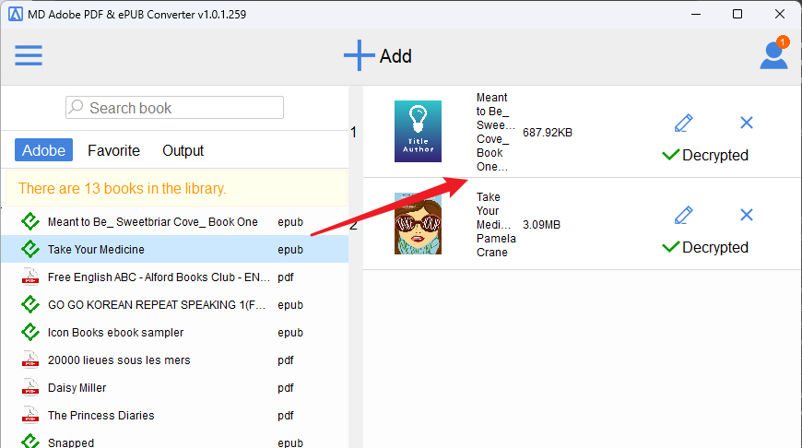Click pdf icon of 20000 lieues row
Image resolution: width=802 pixels, height=448 pixels.
pyautogui.click(x=30, y=360)
